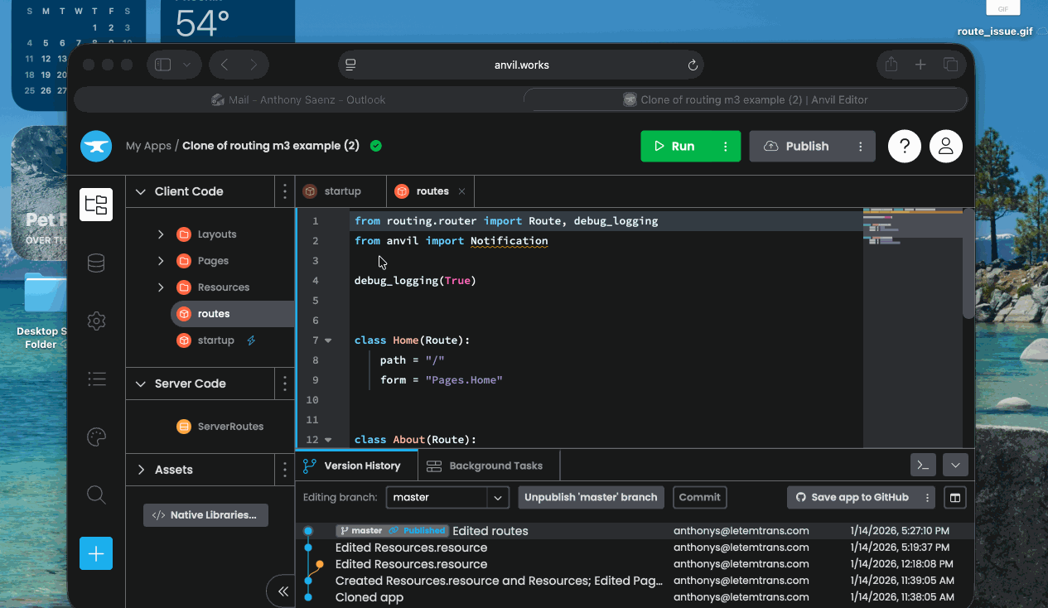This screenshot has width=1048, height=608.
Task: Expand the Layouts folder
Action: coord(162,234)
